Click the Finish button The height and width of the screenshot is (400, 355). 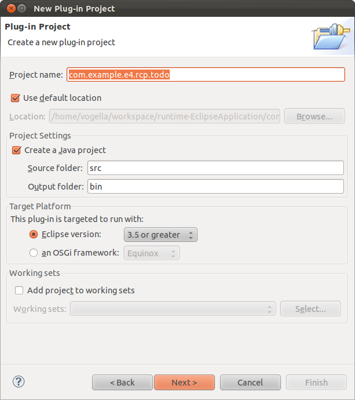pos(316,383)
